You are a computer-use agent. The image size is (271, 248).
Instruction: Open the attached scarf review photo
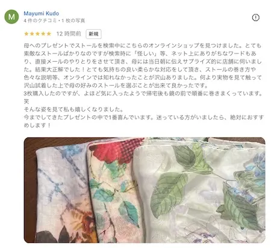[x=145, y=190]
